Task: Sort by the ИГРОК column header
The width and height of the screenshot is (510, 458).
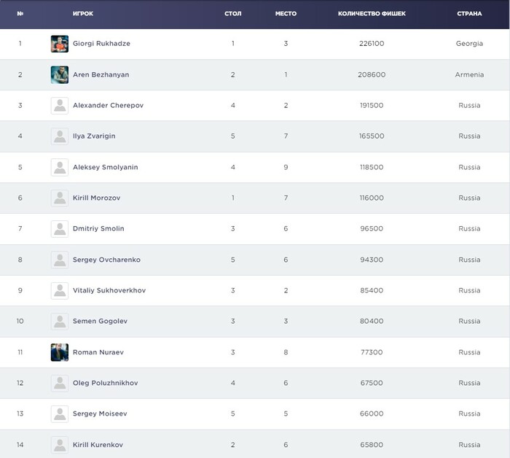Action: pos(83,14)
